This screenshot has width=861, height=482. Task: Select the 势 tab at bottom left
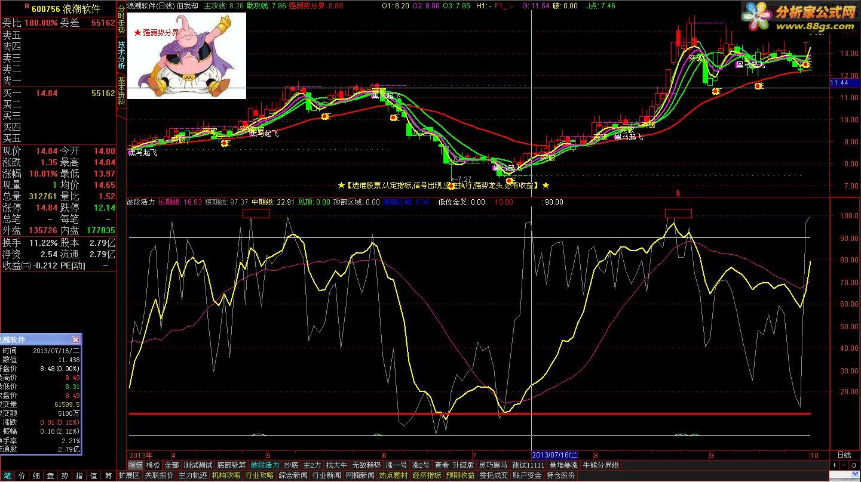pyautogui.click(x=65, y=475)
